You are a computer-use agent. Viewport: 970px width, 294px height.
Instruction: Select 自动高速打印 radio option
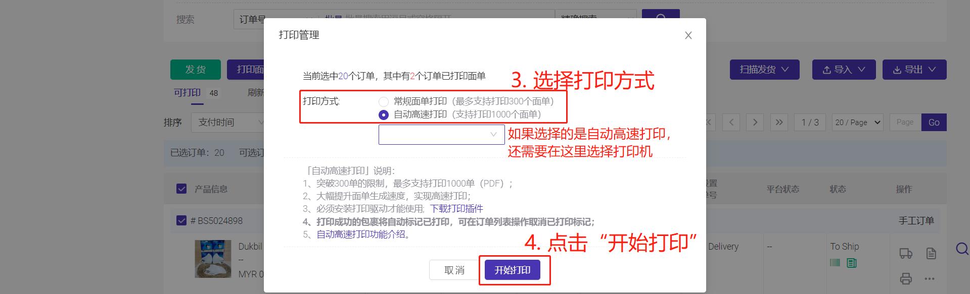384,115
